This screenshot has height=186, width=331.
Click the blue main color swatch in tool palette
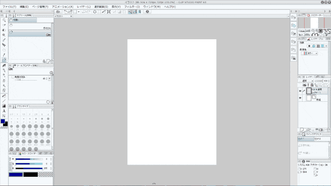click(x=3, y=121)
